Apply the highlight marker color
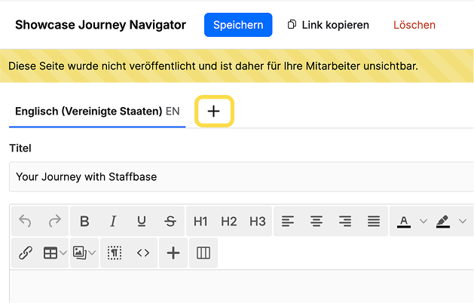Viewport: 474px width, 303px height. pyautogui.click(x=443, y=222)
